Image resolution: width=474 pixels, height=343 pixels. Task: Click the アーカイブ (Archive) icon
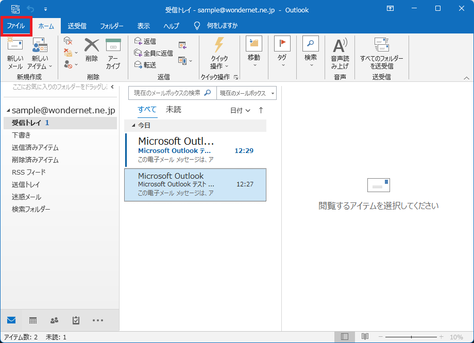pos(113,45)
